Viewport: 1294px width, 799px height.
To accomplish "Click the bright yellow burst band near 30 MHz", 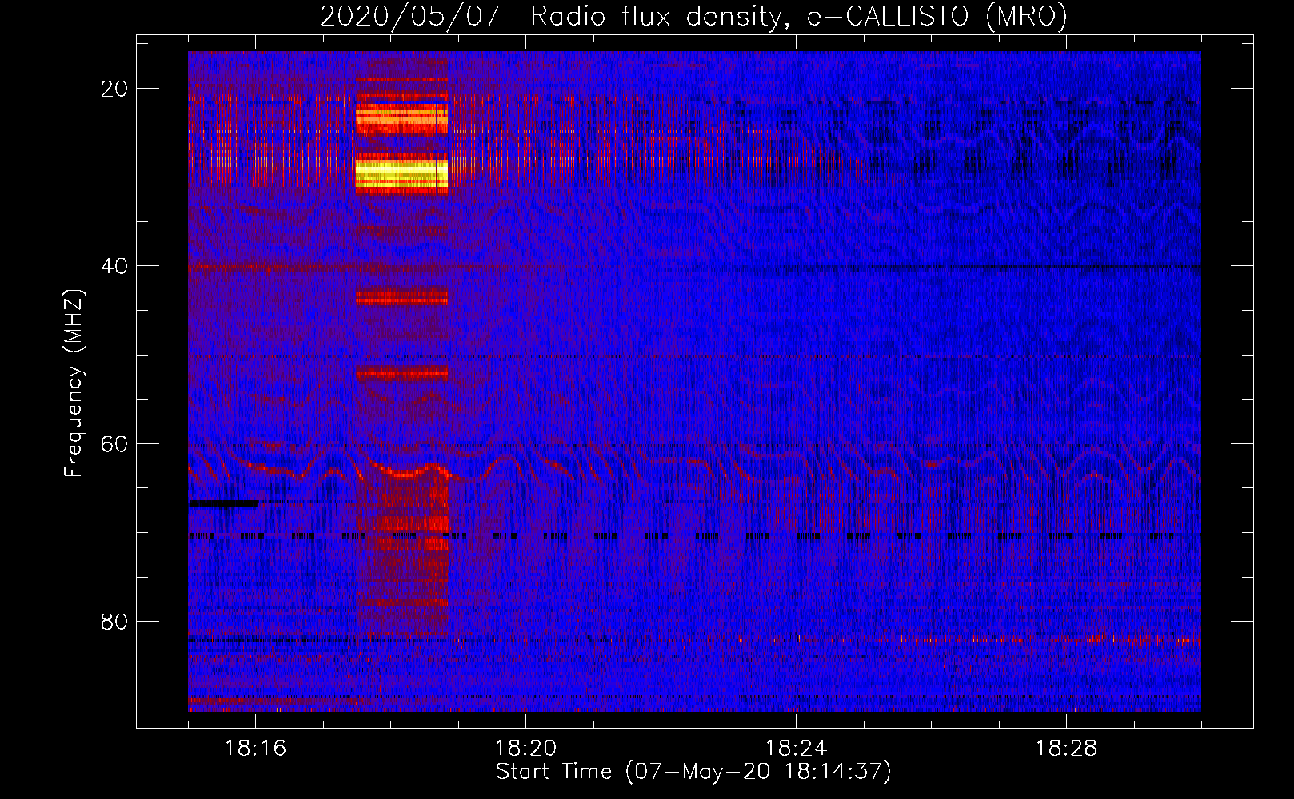I will [x=401, y=173].
